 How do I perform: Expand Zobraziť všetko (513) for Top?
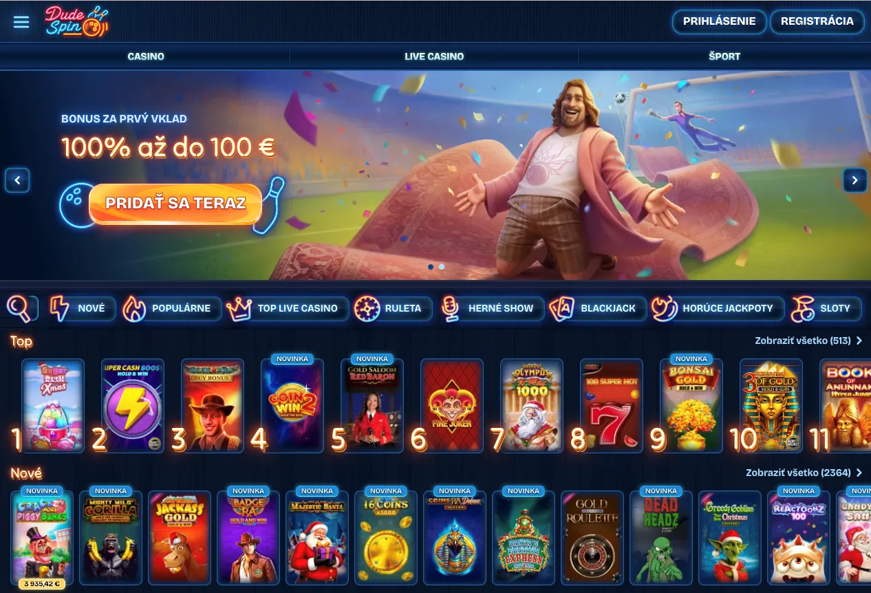[808, 341]
